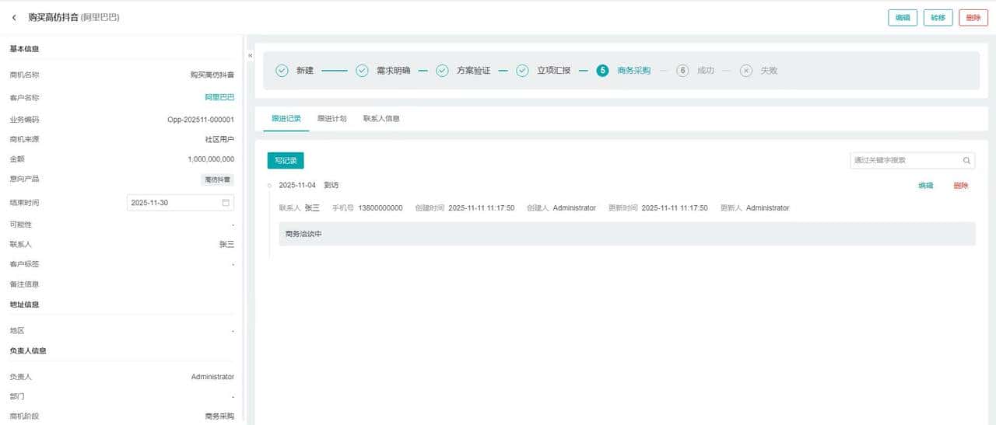Click the search magnifier icon
Screen dimensions: 996x425
tap(967, 161)
